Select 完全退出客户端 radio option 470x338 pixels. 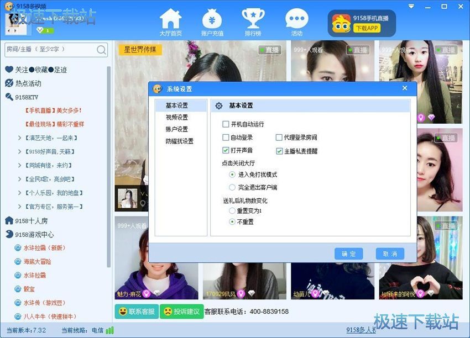(232, 187)
